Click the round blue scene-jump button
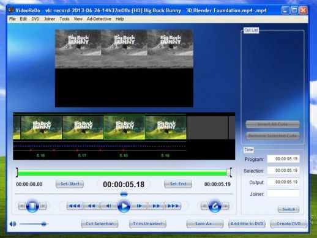 (215, 206)
